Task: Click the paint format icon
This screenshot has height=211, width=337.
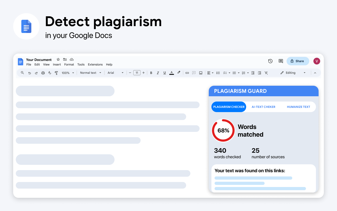Action: pos(56,73)
